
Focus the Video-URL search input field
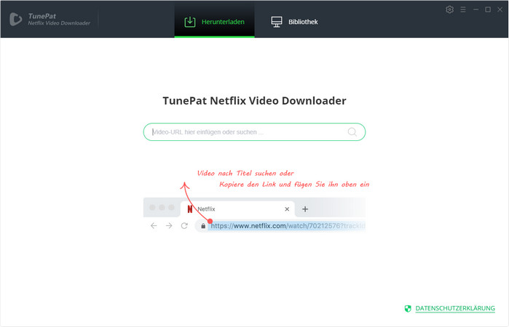248,132
